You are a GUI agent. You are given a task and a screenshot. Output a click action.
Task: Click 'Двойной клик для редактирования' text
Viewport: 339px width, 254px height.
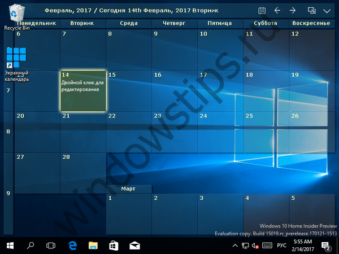(82, 86)
